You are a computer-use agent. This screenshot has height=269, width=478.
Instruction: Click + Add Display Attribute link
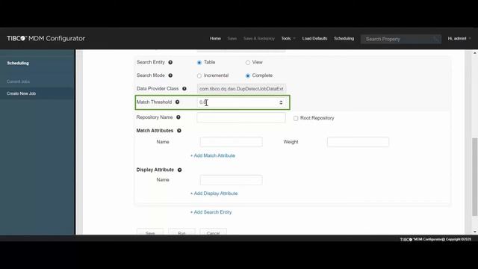point(214,194)
